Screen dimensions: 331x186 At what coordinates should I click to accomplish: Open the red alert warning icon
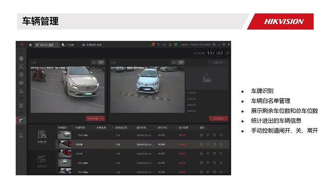tap(153, 44)
